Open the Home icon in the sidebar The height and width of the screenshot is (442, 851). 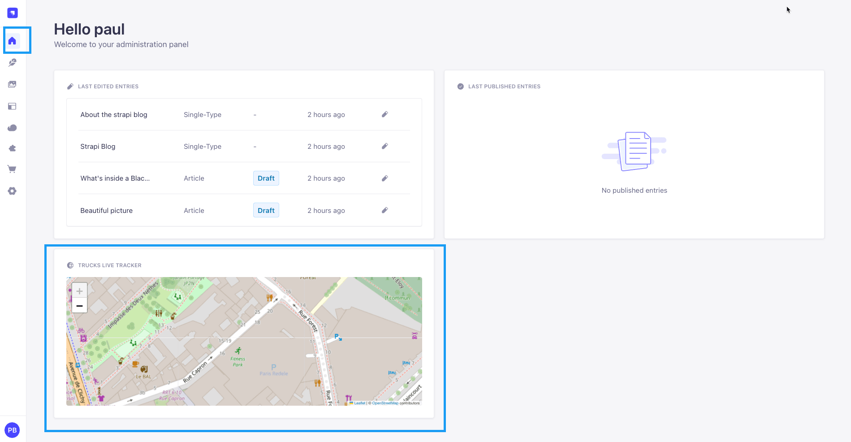(12, 41)
